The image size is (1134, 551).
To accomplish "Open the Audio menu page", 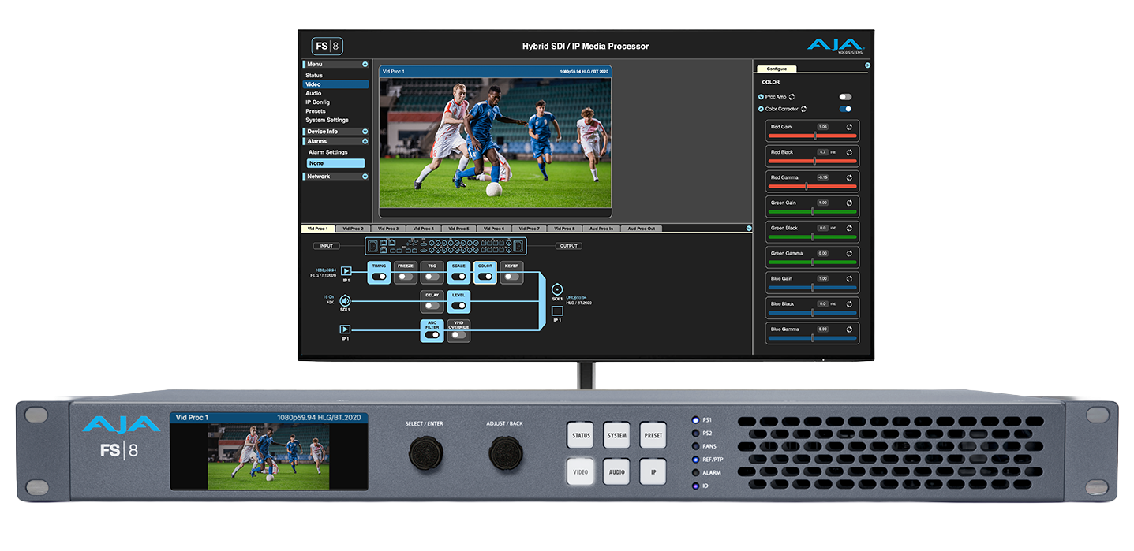I will tap(313, 93).
